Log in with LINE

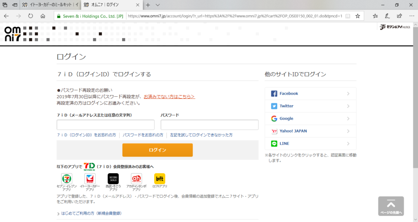(x=311, y=144)
